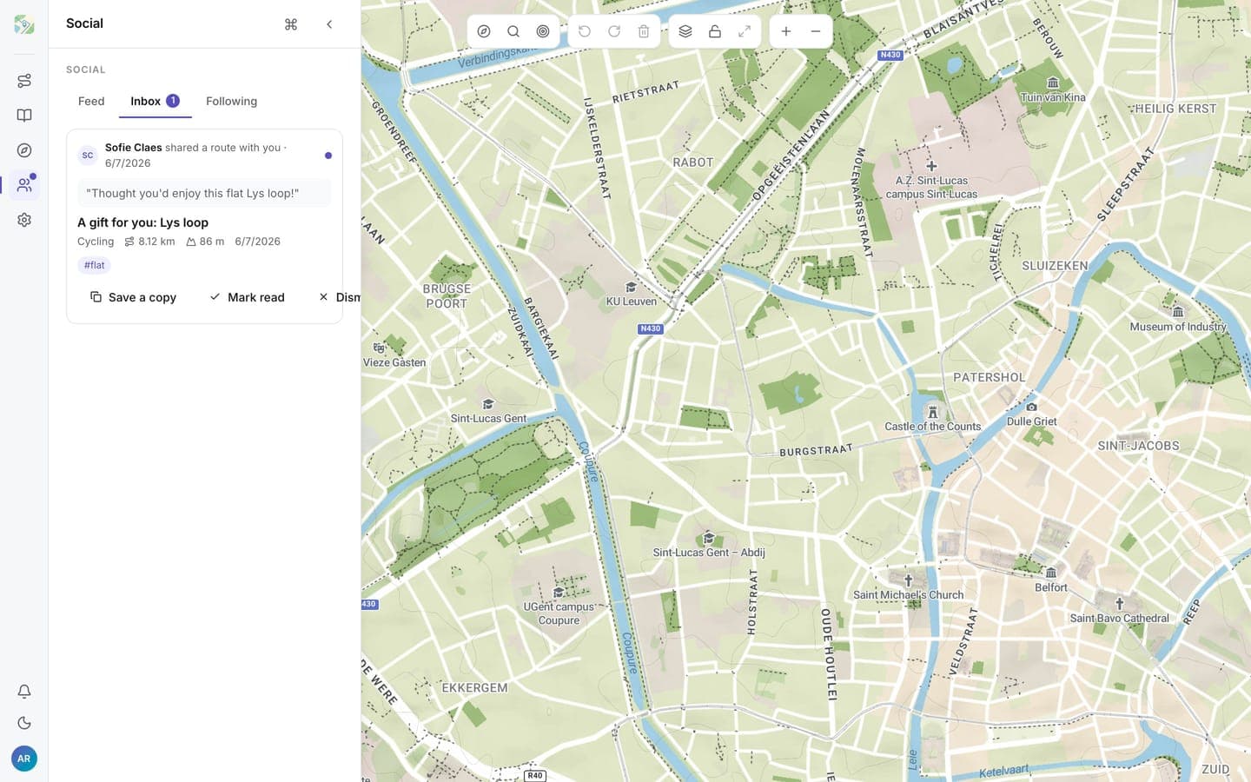The image size is (1251, 782).
Task: Open the 'A gift for you: Lys loop' title
Action: click(143, 222)
